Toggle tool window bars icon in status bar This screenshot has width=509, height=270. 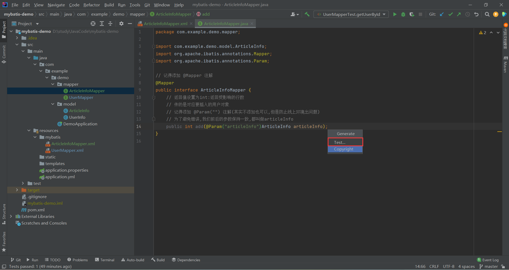coord(4,267)
